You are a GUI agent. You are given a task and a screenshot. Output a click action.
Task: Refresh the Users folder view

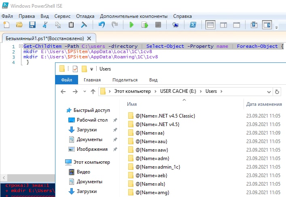point(277,92)
